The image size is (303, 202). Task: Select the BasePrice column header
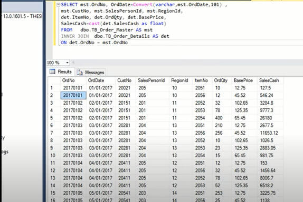coord(244,80)
